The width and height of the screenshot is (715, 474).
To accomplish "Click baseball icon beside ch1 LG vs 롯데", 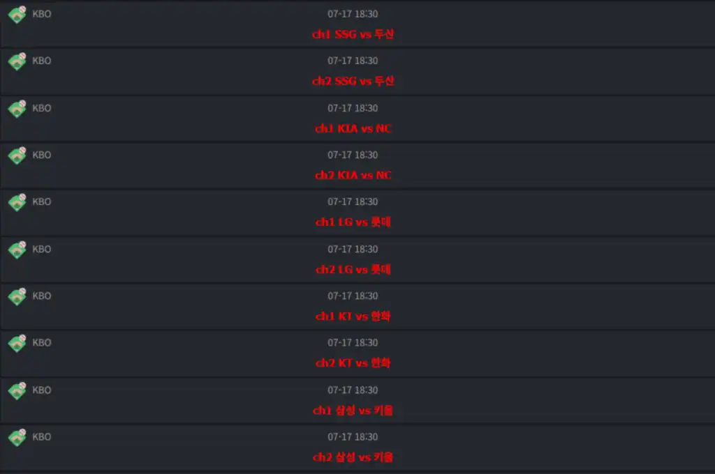I will [x=17, y=203].
